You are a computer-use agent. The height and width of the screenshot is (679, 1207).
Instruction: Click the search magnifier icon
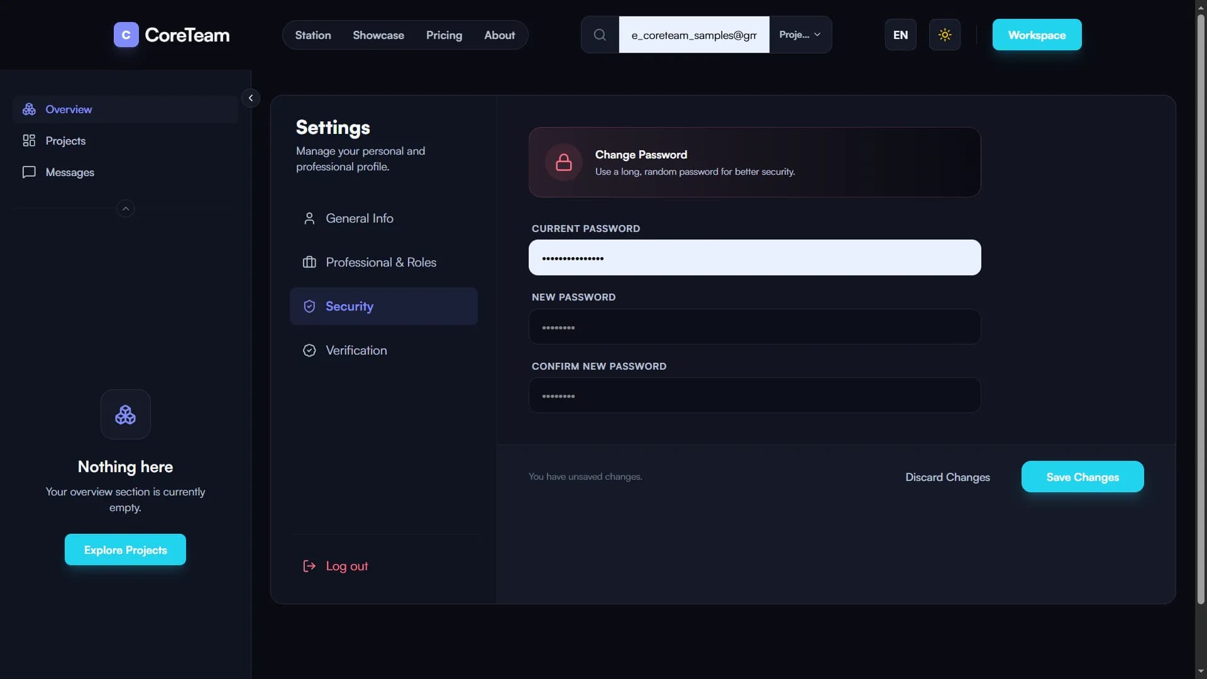600,35
